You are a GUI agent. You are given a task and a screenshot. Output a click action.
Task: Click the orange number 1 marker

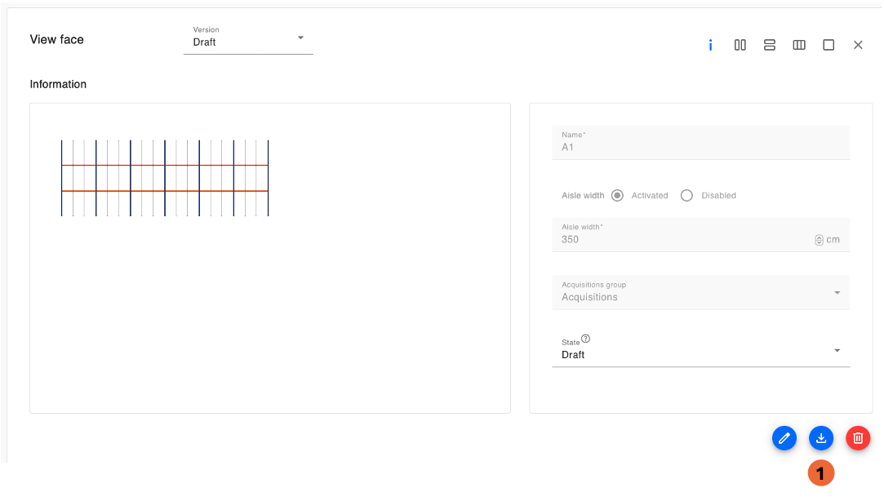click(x=821, y=473)
